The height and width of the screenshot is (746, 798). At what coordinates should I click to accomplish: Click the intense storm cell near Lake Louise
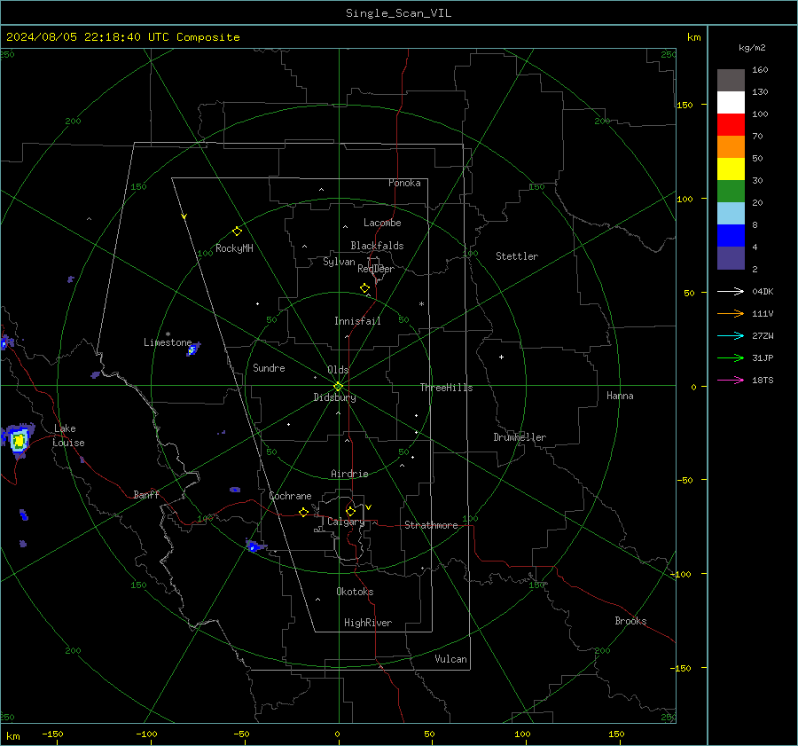[x=19, y=440]
